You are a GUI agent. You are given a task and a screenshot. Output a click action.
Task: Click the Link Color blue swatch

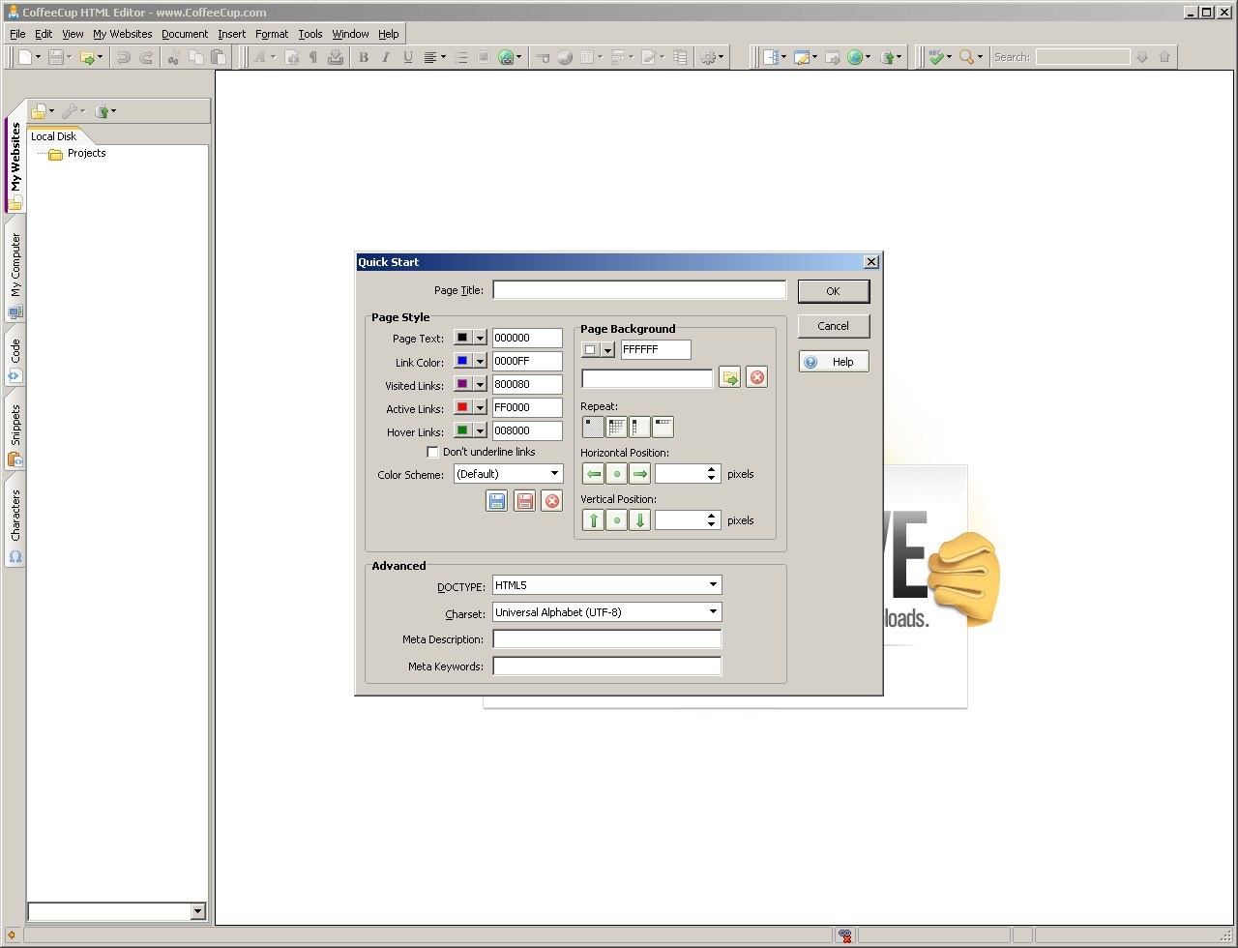coord(462,361)
